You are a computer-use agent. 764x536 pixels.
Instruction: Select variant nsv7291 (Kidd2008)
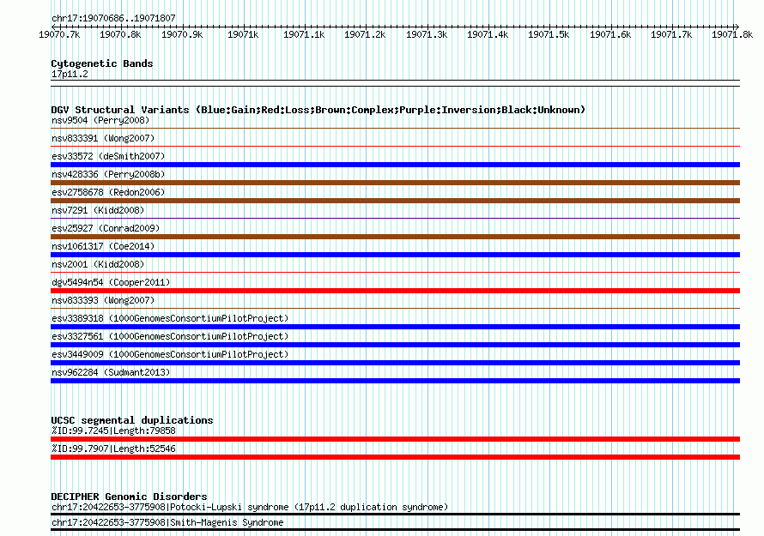(98, 210)
